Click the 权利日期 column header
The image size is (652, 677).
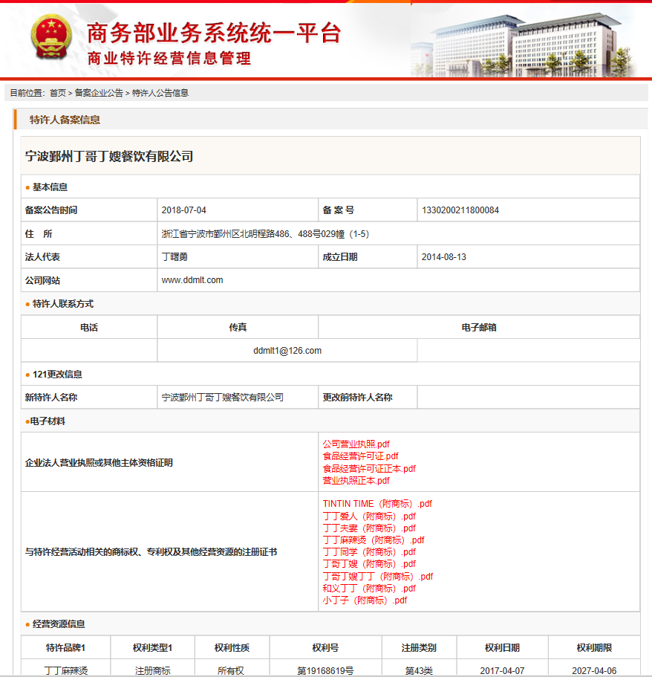pos(502,647)
